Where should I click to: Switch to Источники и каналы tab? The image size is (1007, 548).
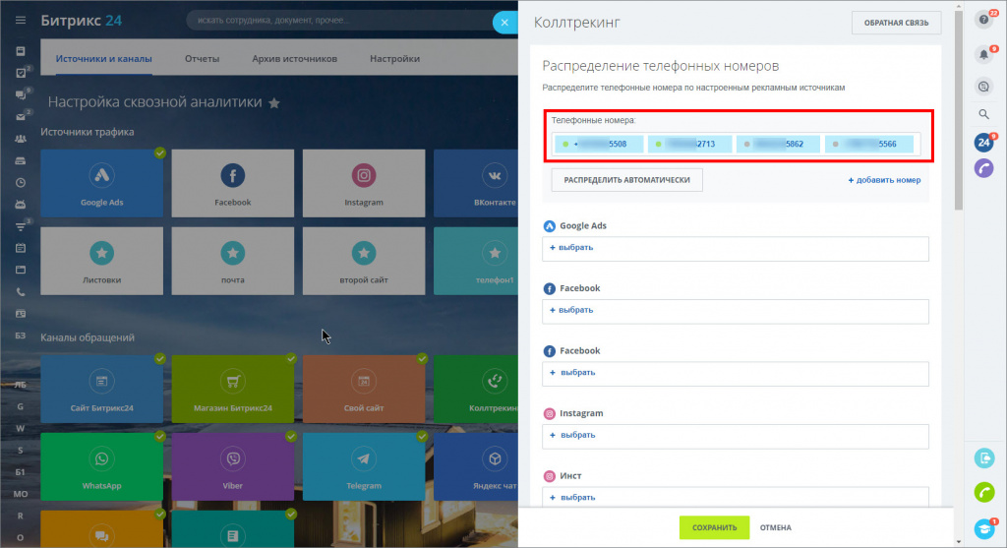(103, 58)
